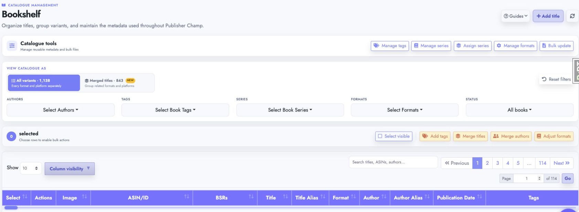Switch to All variants view
Image resolution: width=579 pixels, height=212 pixels.
44,83
